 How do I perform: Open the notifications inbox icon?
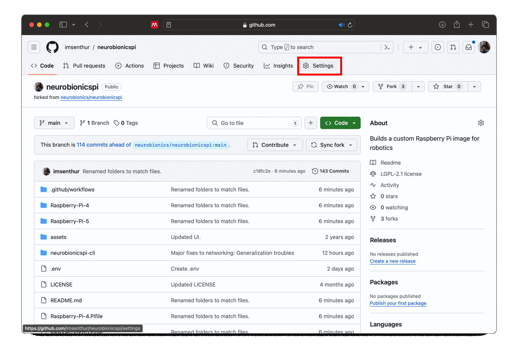pos(469,47)
